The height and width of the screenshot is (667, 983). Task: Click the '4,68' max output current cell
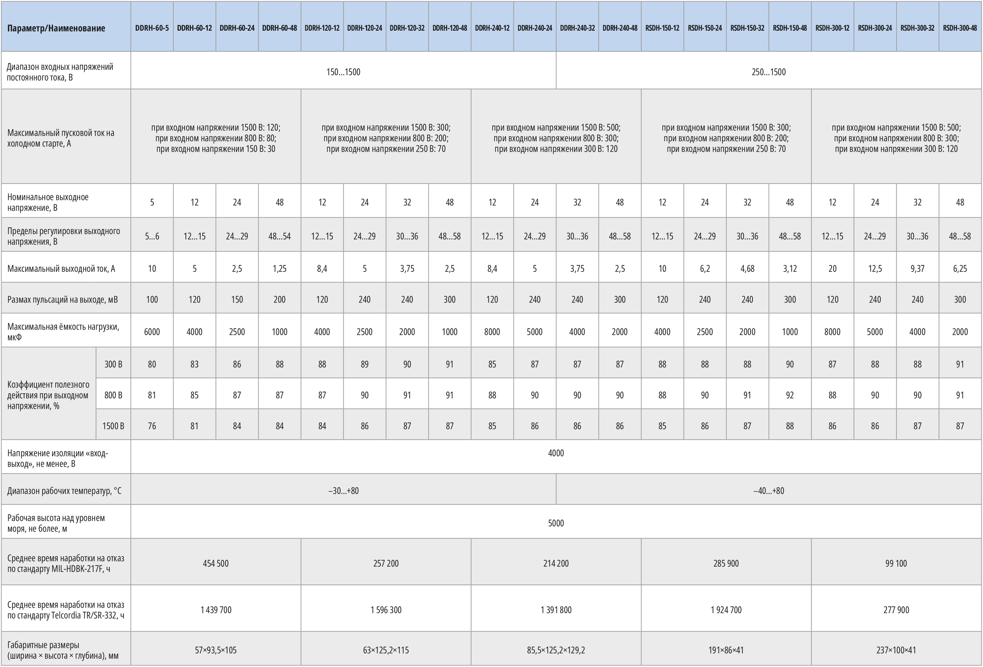click(747, 267)
